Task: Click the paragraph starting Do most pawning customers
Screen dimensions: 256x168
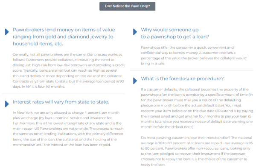Action: (197, 151)
